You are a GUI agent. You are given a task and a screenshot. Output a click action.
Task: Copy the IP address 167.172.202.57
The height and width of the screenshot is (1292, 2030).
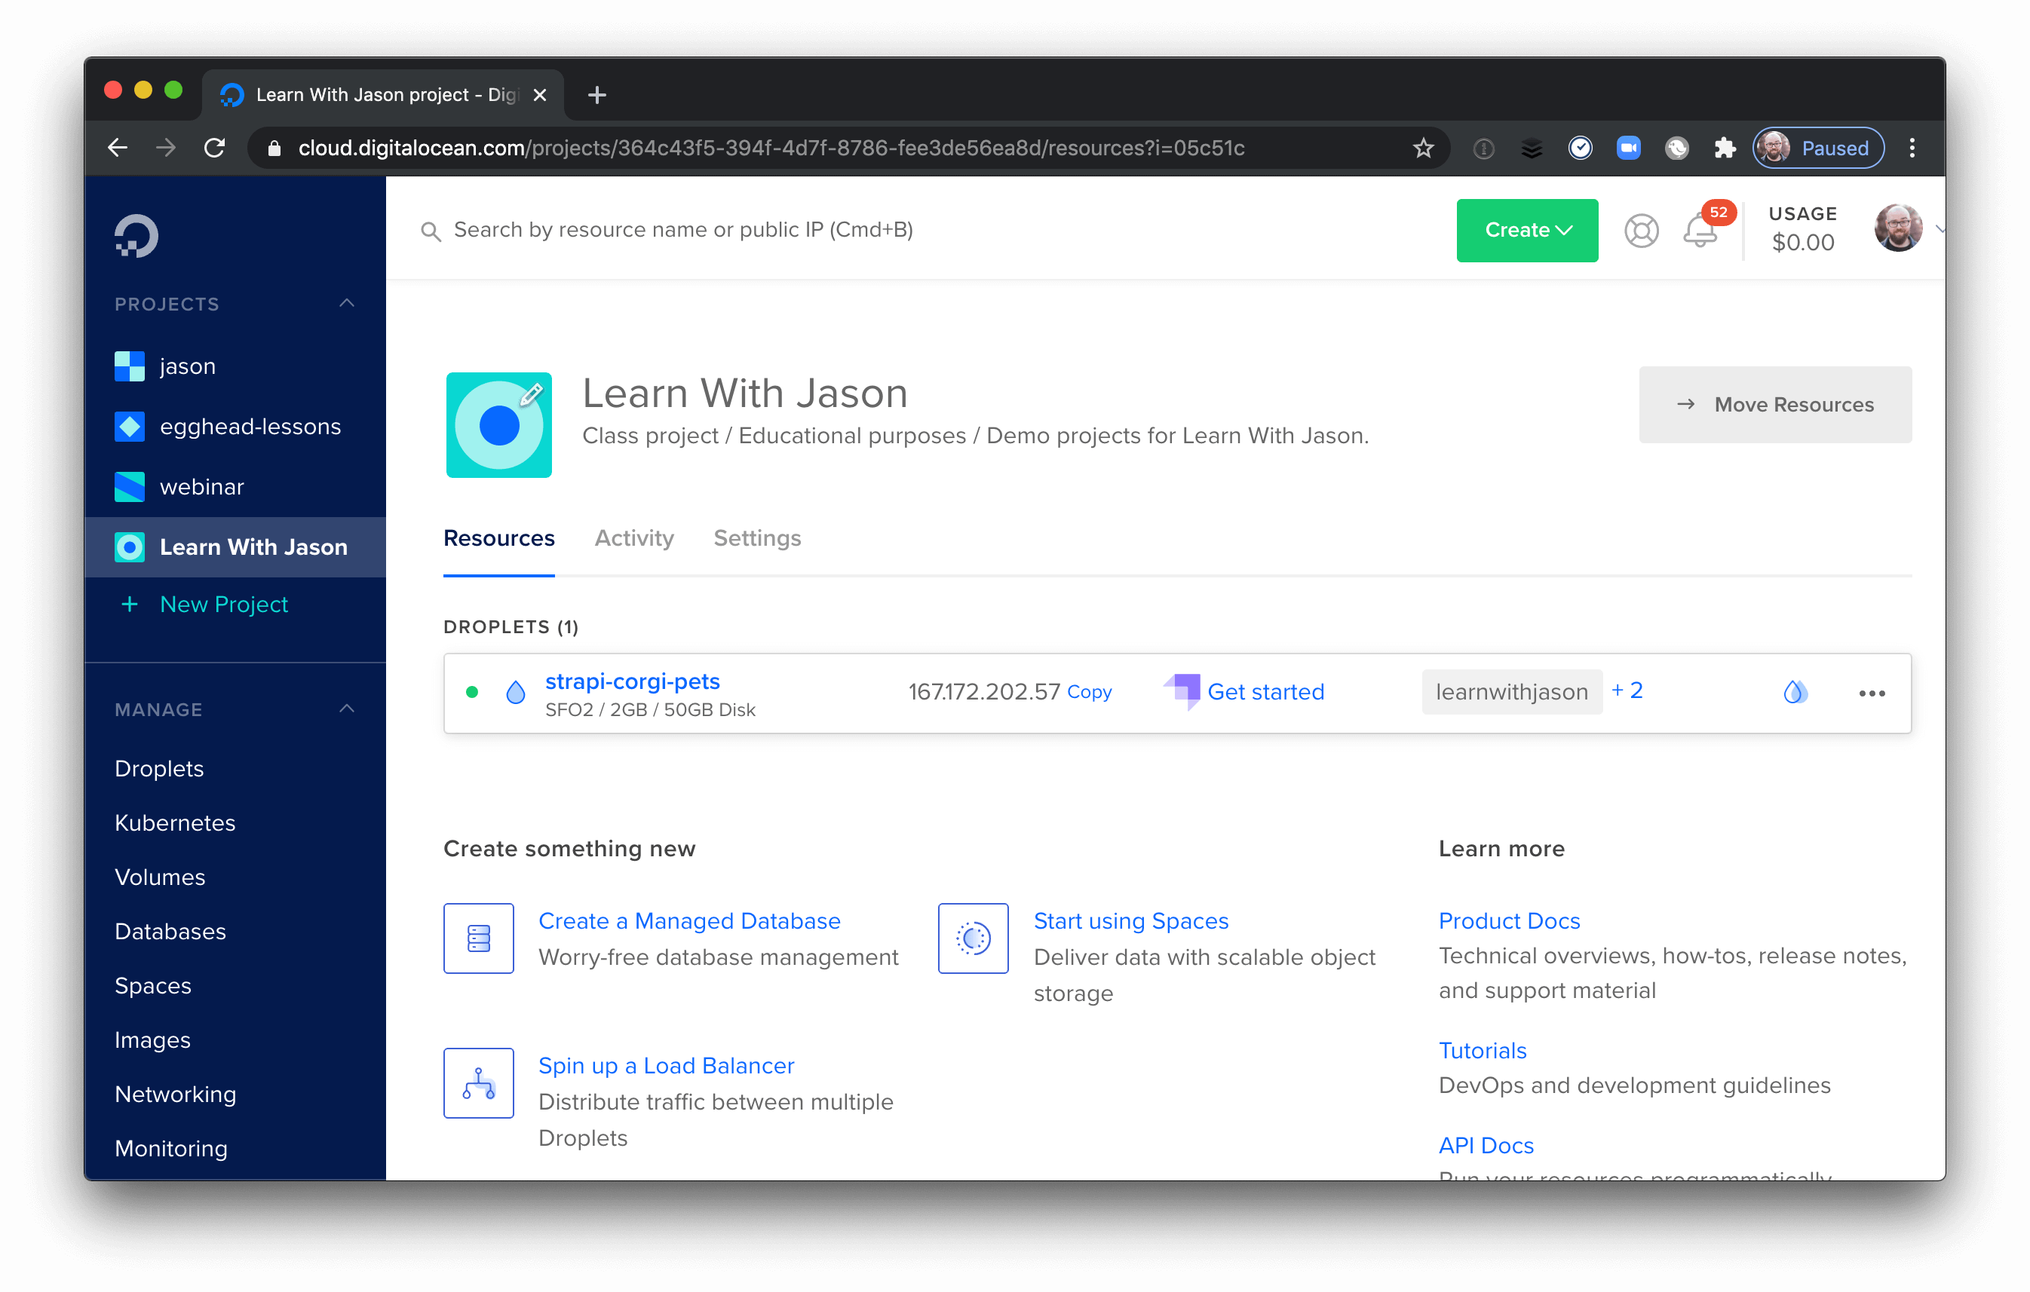[1089, 690]
